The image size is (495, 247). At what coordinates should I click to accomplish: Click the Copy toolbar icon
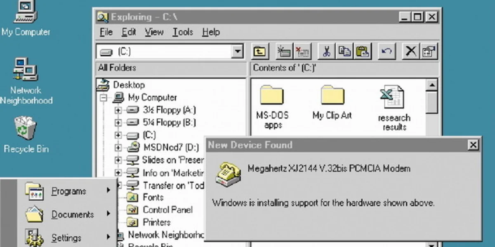tap(344, 51)
